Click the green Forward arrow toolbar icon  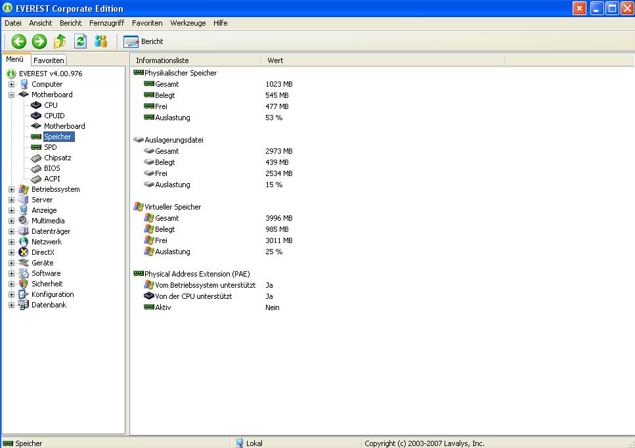[x=39, y=41]
